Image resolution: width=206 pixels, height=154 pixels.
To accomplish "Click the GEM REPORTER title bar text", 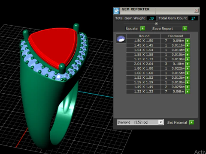I will (136, 9).
